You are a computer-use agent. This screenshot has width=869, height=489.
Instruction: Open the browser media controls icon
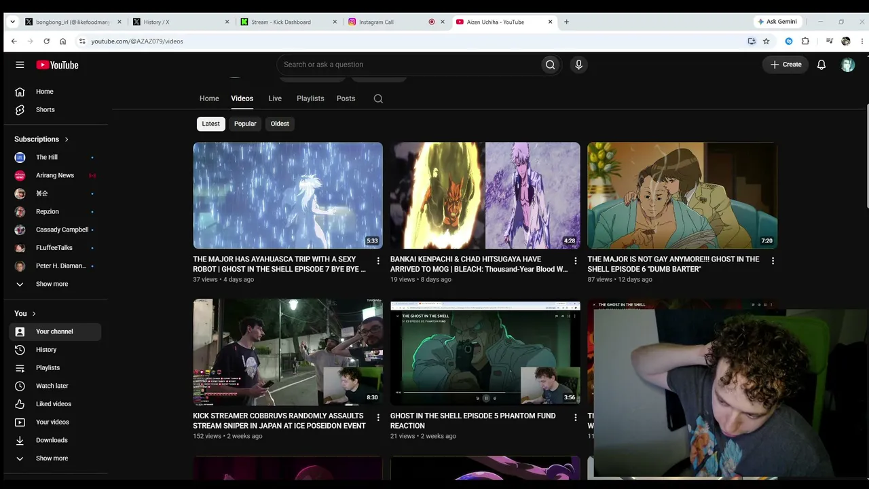[x=829, y=41]
